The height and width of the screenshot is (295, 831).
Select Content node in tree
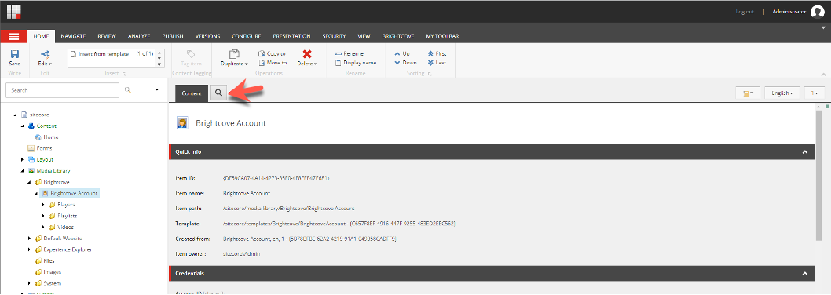pyautogui.click(x=46, y=126)
